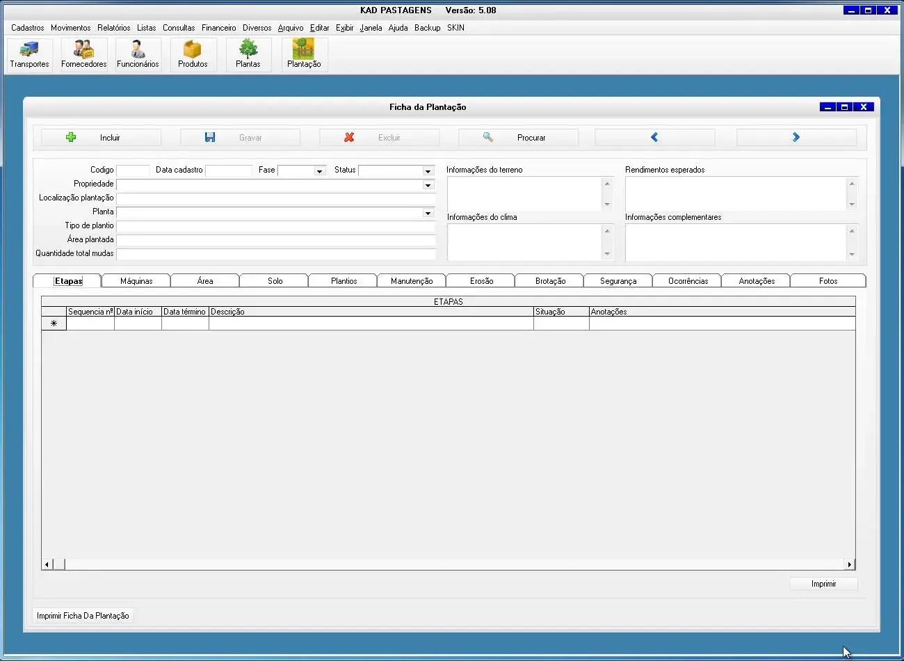Switch to the Etapas tab

68,281
